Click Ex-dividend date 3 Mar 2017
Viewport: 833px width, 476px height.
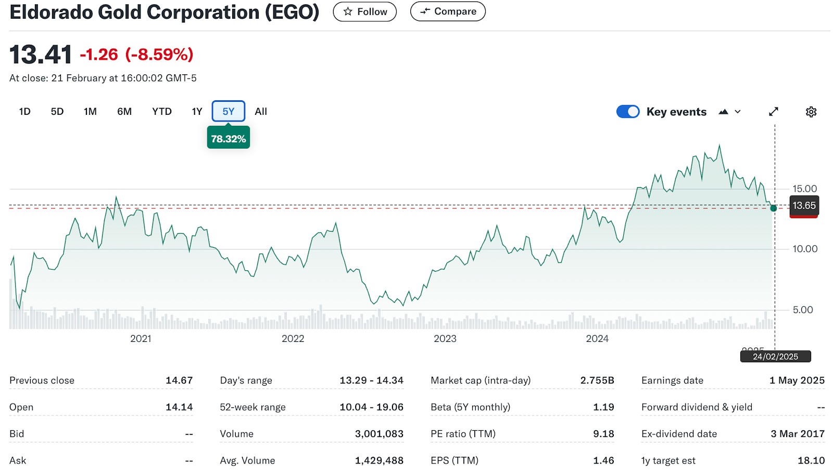pos(798,434)
